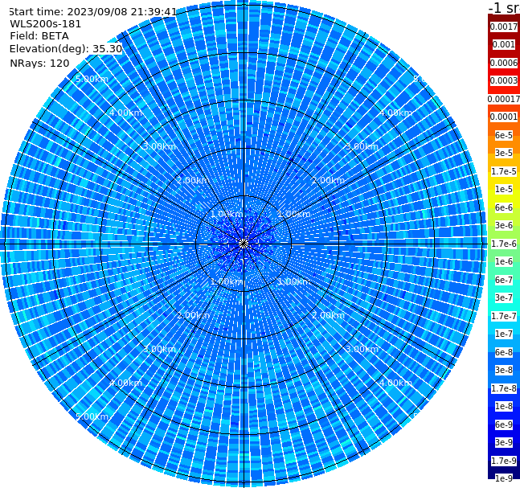Image resolution: width=520 pixels, height=488 pixels.
Task: Select the 6e-9 colorbar label
Action: click(x=504, y=424)
